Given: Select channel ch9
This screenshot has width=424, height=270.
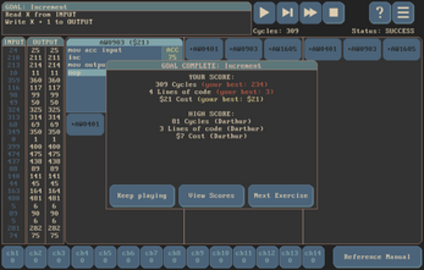Looking at the screenshot, I should tap(198, 257).
